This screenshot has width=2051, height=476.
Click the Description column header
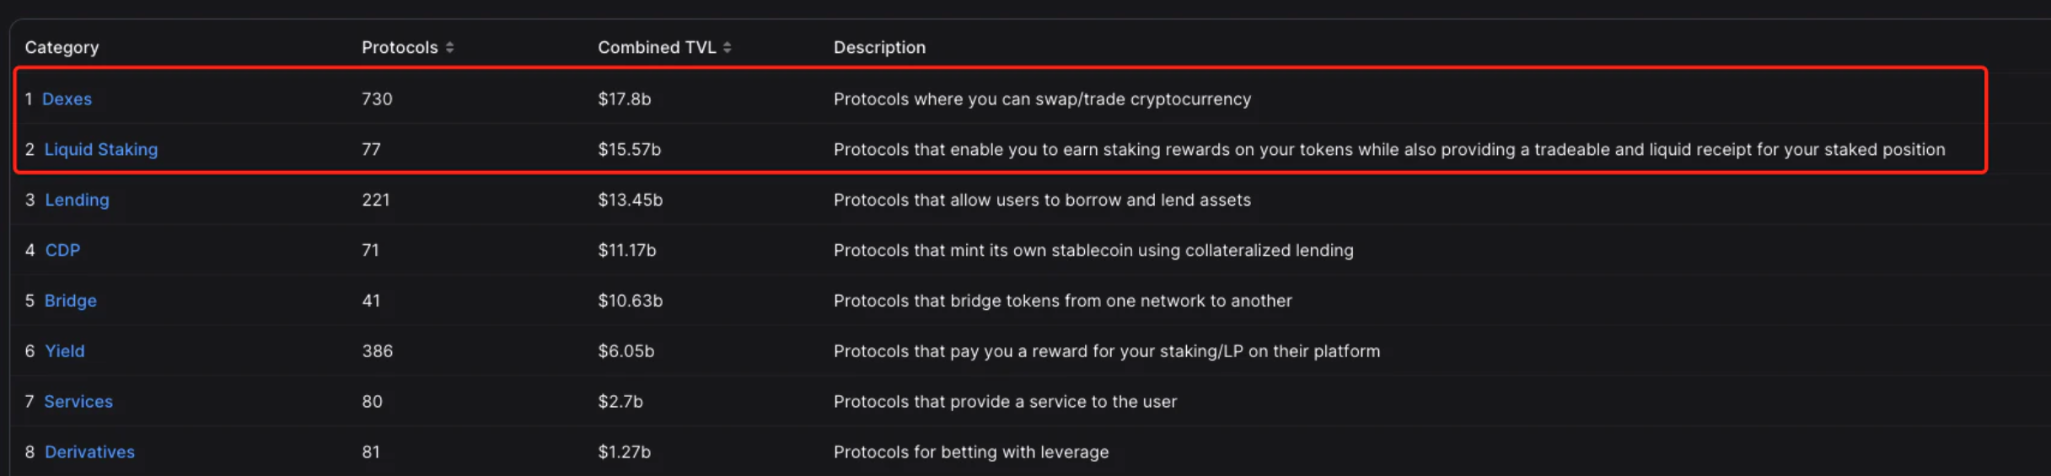pos(879,48)
